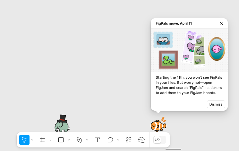Open the Actions and resources tool

click(129, 140)
